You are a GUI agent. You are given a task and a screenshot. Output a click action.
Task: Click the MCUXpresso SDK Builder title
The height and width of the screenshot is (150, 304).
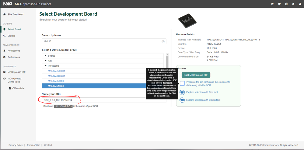[x=33, y=4]
